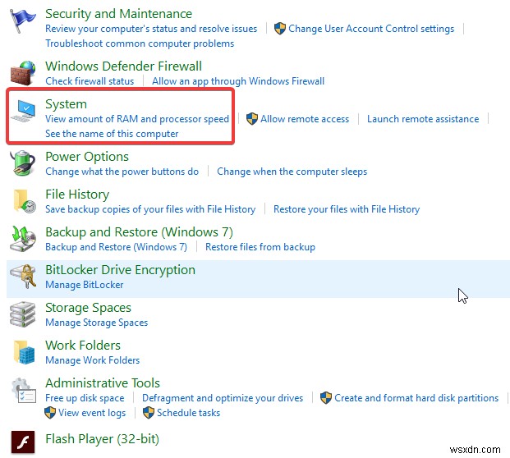Click the Backup and Restore drive icon

(23, 239)
